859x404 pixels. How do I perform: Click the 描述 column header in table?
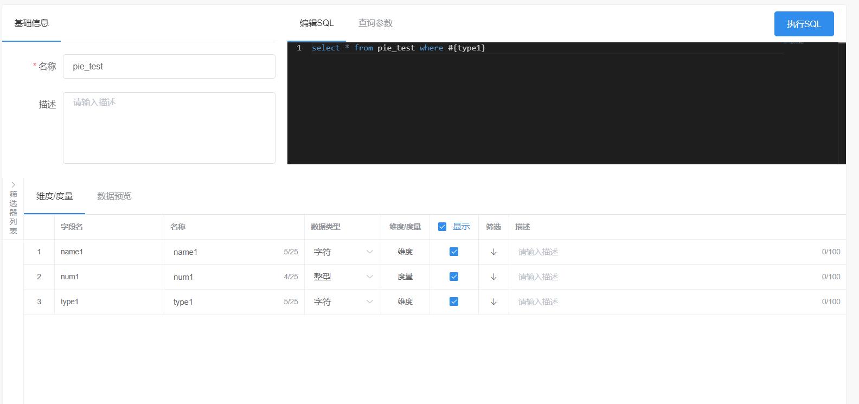coord(677,227)
